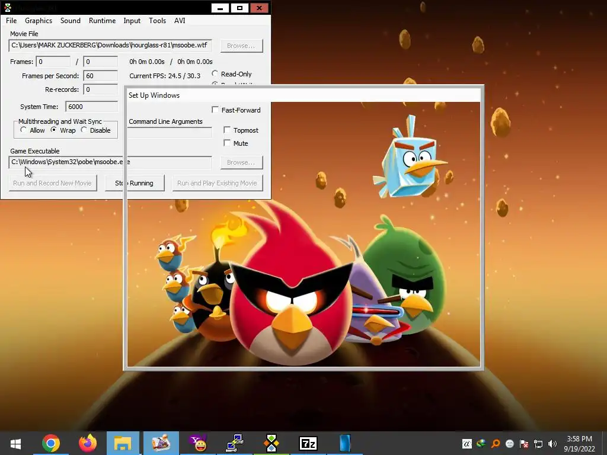Viewport: 607px width, 455px height.
Task: Open the network tray icon
Action: coord(538,444)
